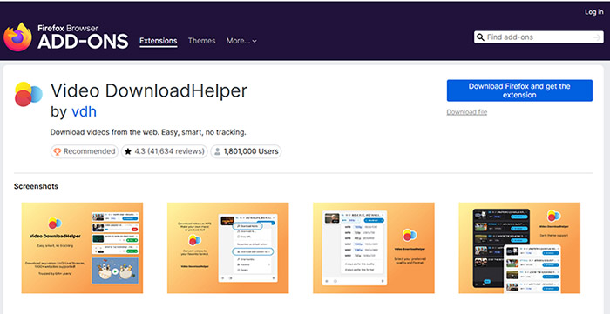The width and height of the screenshot is (610, 314).
Task: Click the 1,801,000 Users badge
Action: 246,151
